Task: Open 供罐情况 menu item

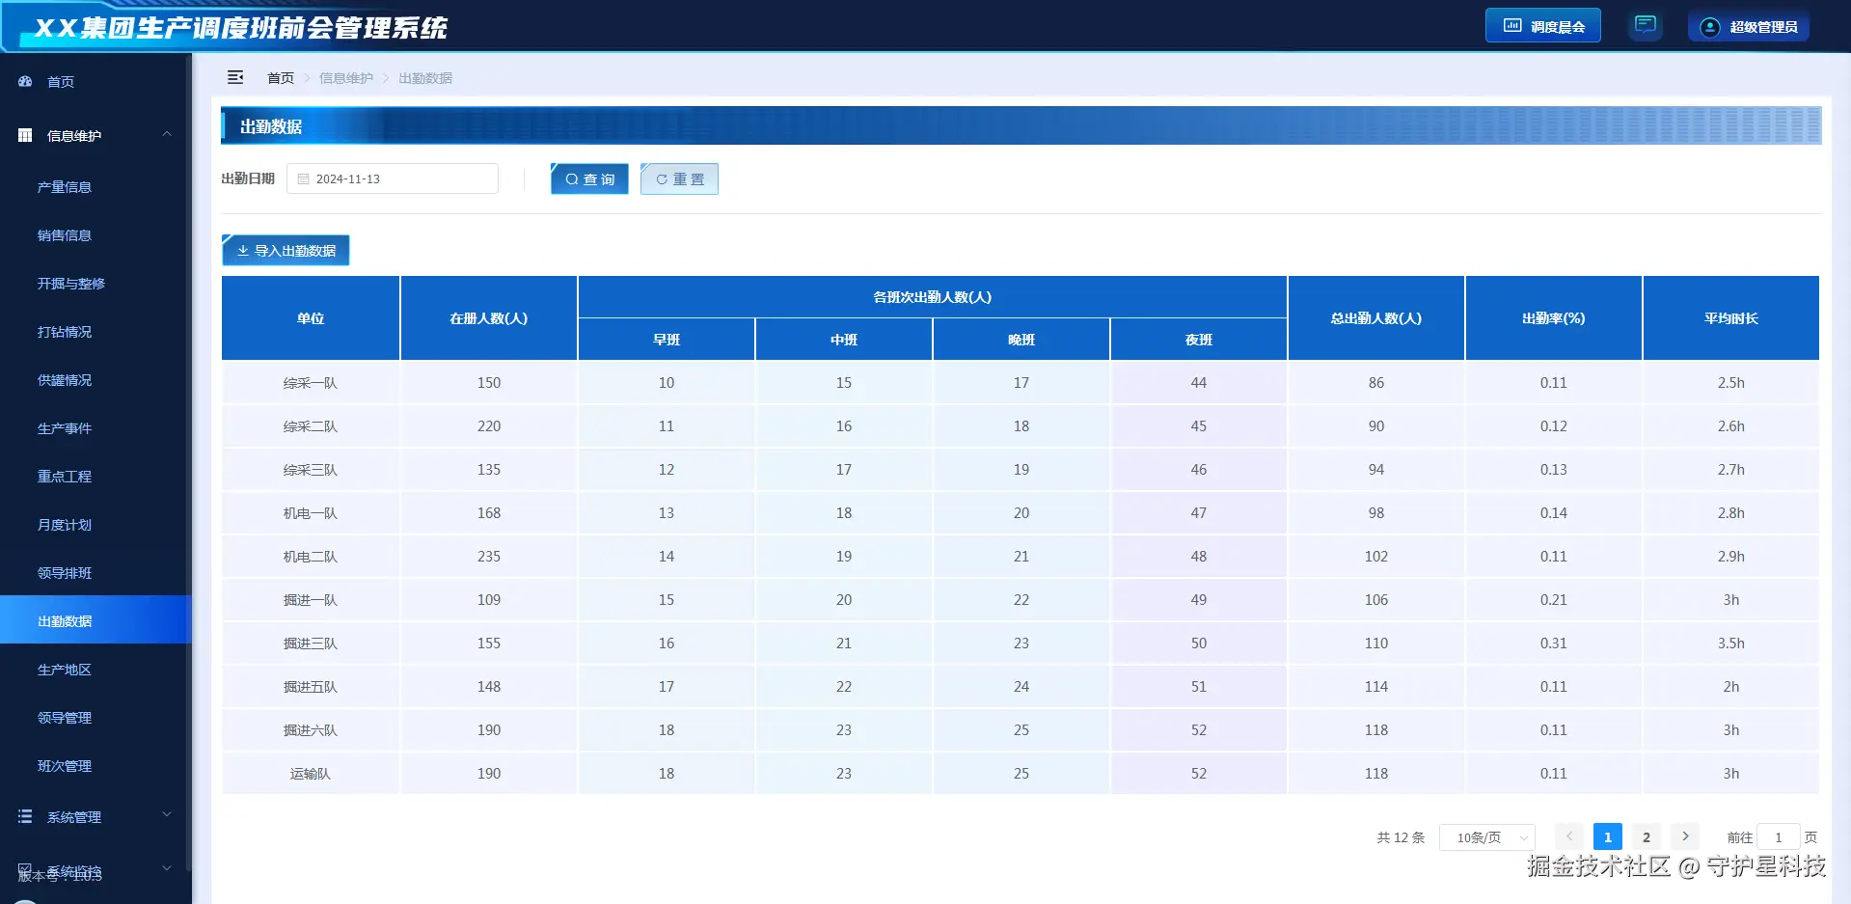Action: point(65,380)
